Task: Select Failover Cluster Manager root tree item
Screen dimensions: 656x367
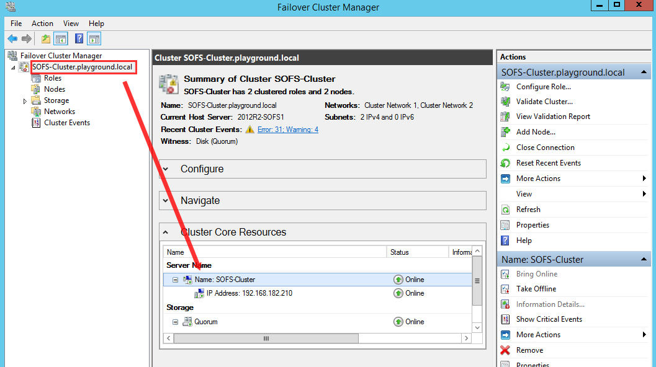Action: (61, 56)
